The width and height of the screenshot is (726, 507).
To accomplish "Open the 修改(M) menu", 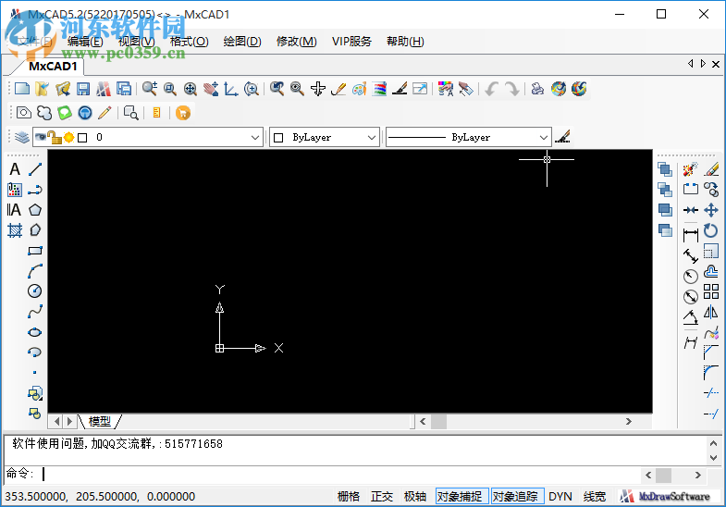I will click(x=296, y=42).
